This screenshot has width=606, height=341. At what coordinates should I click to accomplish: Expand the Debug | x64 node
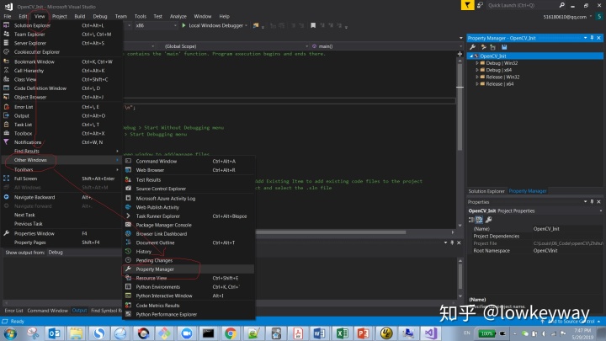477,70
